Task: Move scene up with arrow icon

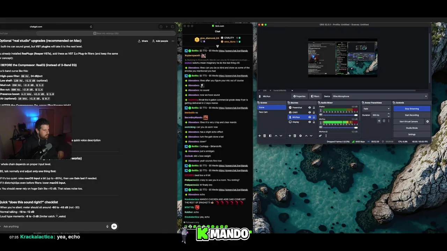Action: click(276, 136)
